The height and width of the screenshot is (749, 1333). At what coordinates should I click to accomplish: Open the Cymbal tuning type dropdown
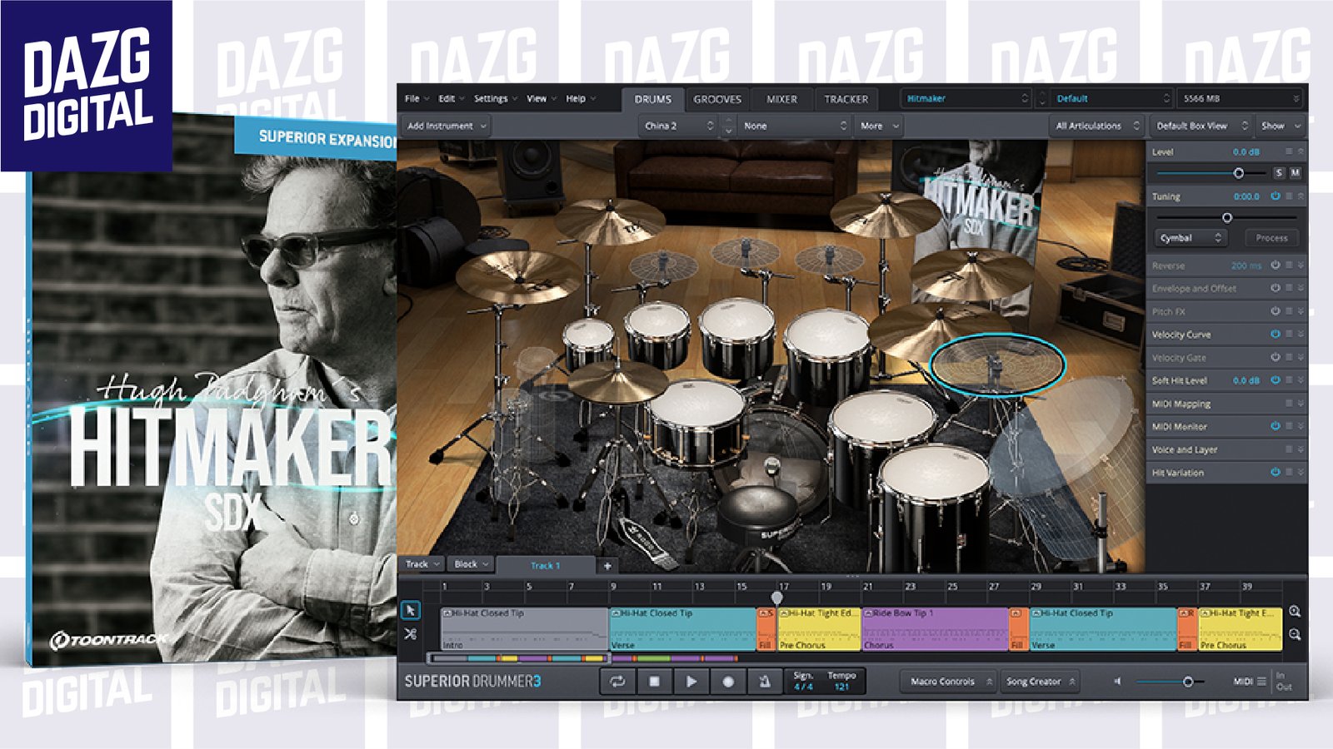pos(1190,238)
